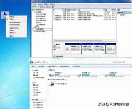Click the Explorer back navigation arrow
This screenshot has width=132, height=109.
32,62
